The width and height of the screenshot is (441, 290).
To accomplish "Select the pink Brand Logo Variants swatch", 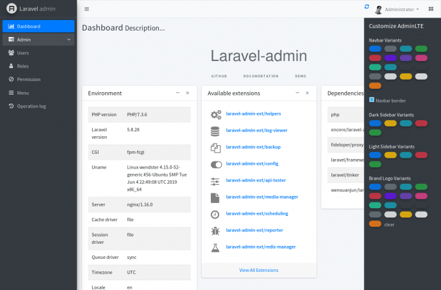I will [x=421, y=196].
